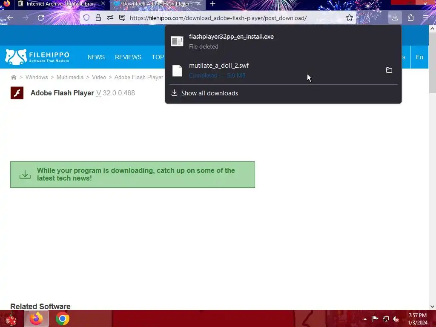Click the FileHippo logo
The height and width of the screenshot is (327, 436).
(x=37, y=57)
